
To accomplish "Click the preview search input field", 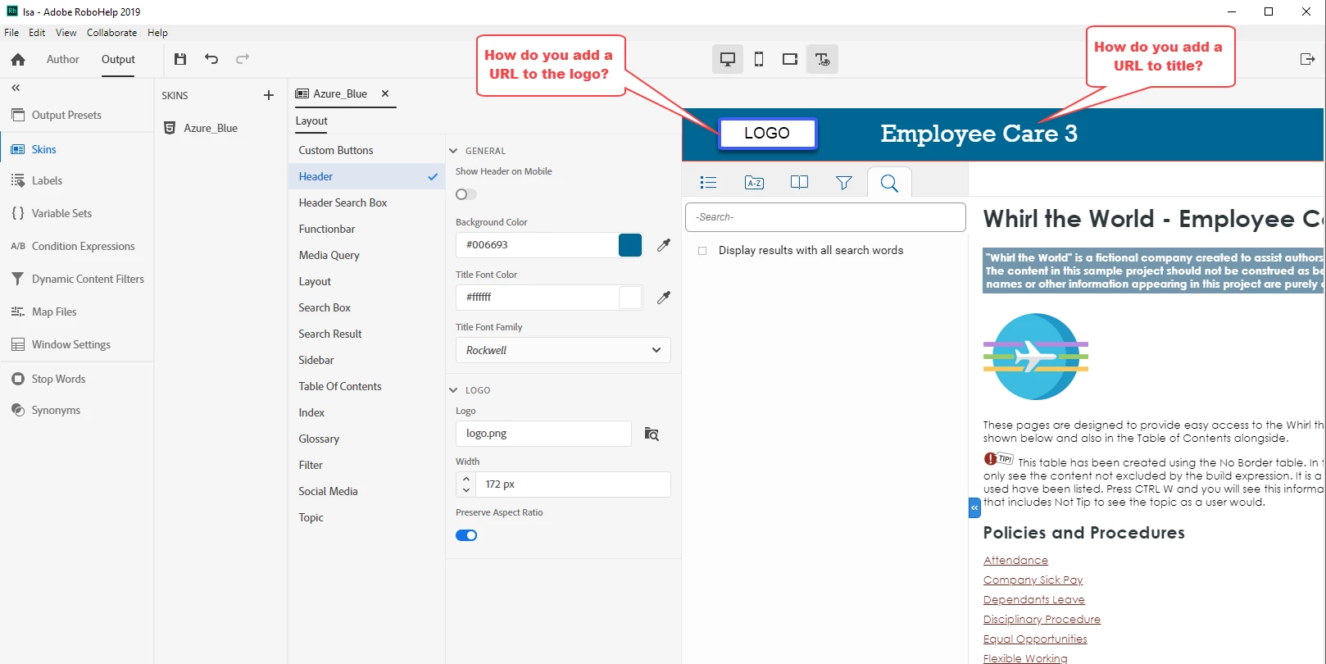I will coord(825,217).
